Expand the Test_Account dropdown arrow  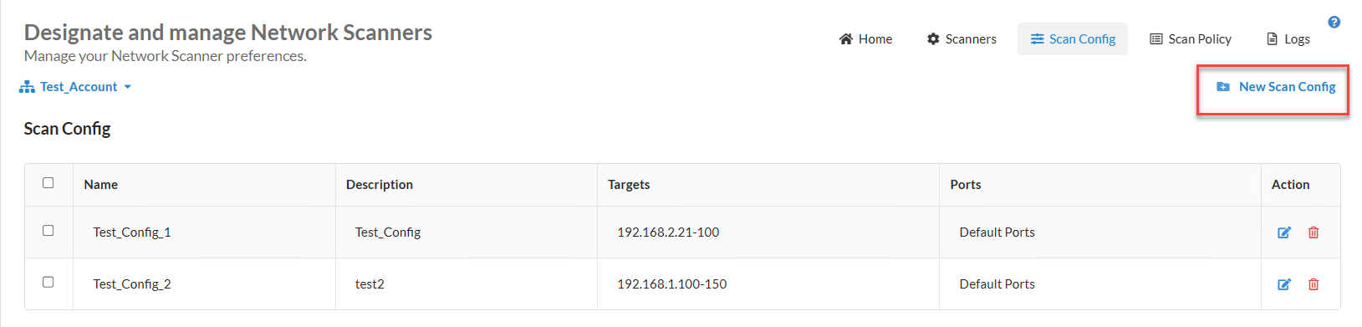127,87
